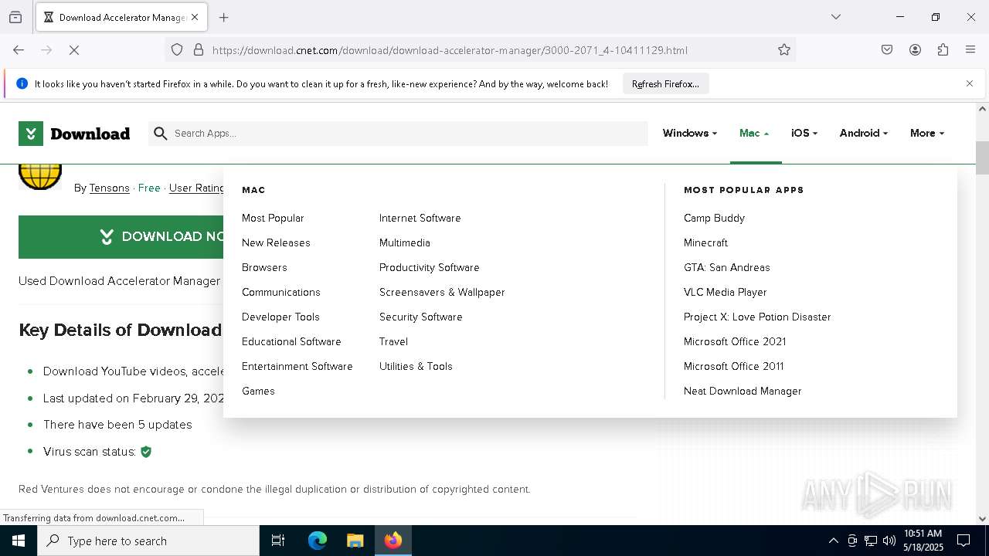Viewport: 989px width, 556px height.
Task: Open the Extensions puzzle icon
Action: [943, 50]
